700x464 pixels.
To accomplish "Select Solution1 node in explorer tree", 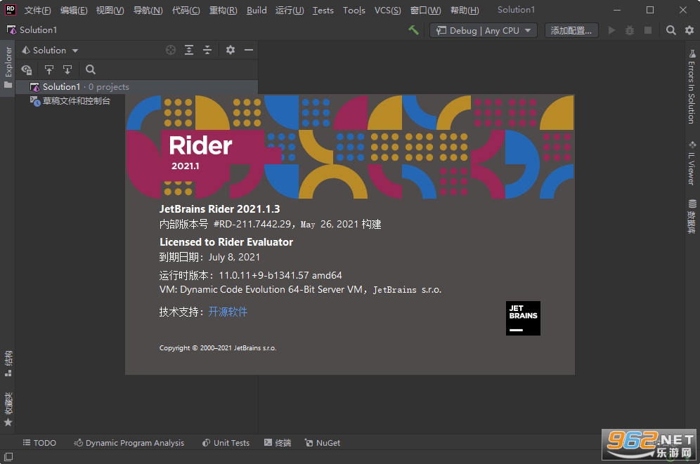I will click(x=136, y=87).
